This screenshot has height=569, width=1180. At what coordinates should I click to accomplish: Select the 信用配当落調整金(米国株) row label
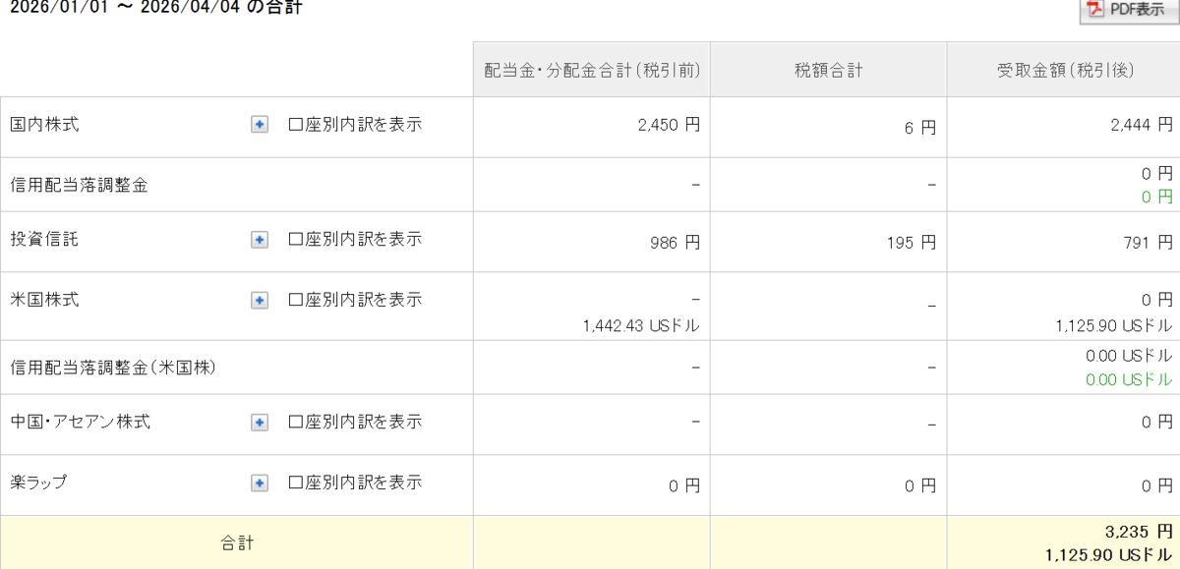coord(113,368)
